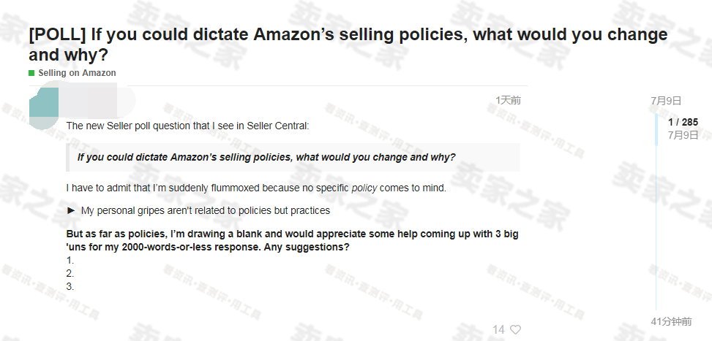Click the bold 'Any suggestions?' paragraph

tap(293, 241)
